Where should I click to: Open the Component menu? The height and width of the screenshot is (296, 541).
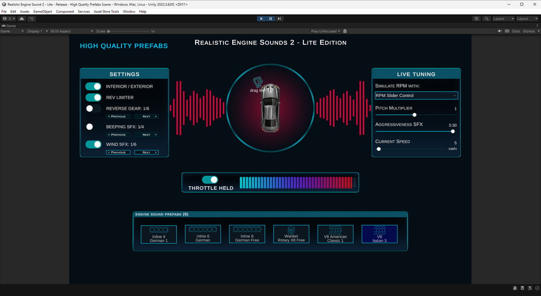65,11
